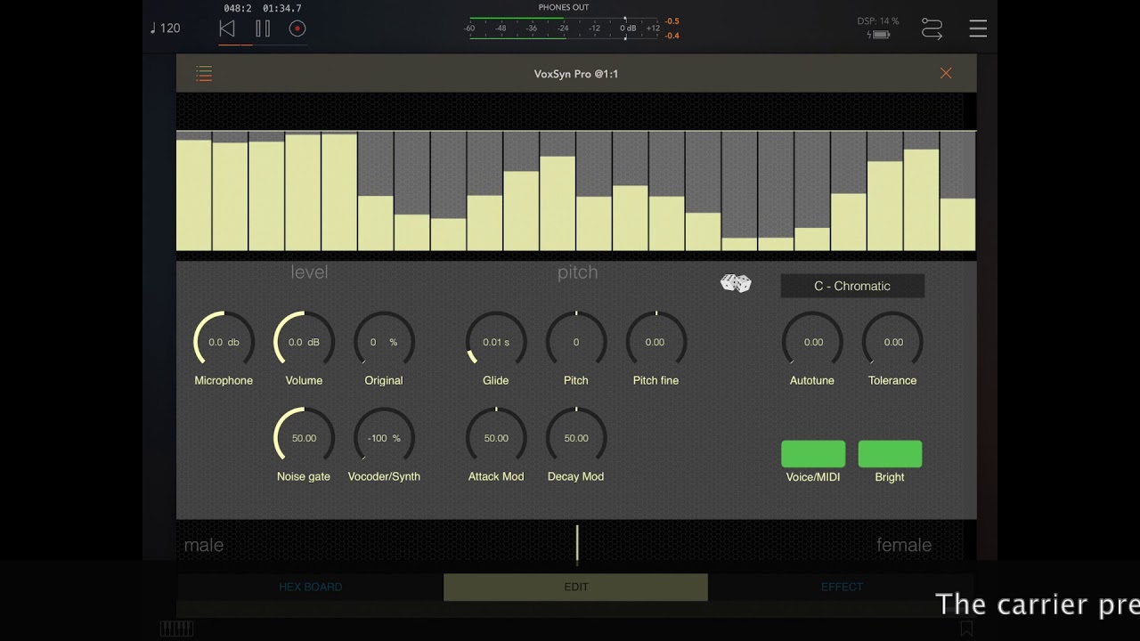Open the C - Chromatic scale selector

click(x=852, y=286)
